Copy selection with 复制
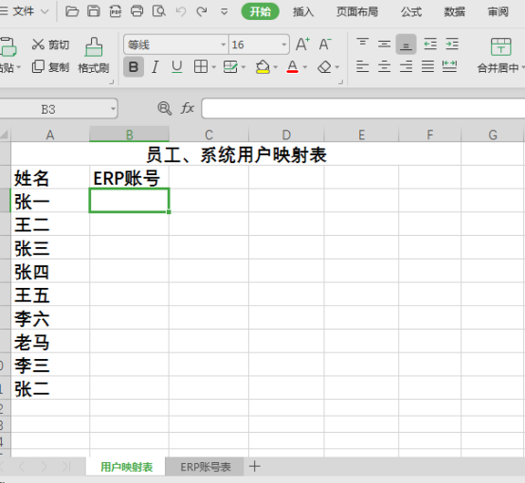This screenshot has height=483, width=525. [50, 66]
